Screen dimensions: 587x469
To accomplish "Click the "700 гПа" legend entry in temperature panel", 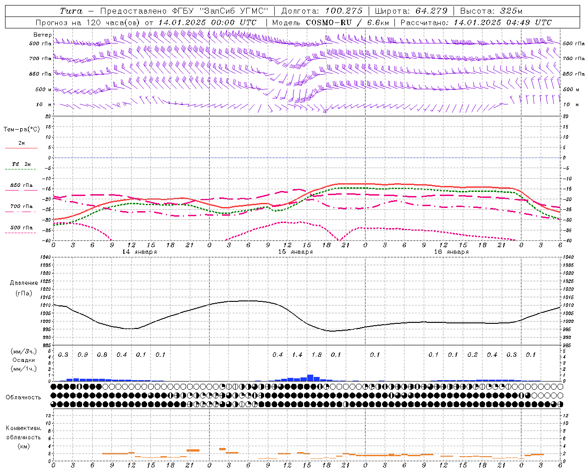I will point(22,207).
